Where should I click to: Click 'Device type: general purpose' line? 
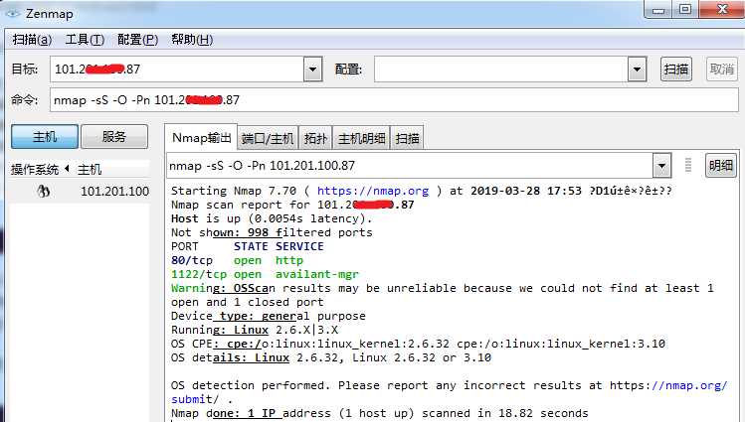[269, 316]
